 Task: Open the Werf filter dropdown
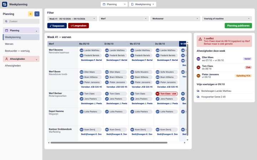click(124, 18)
